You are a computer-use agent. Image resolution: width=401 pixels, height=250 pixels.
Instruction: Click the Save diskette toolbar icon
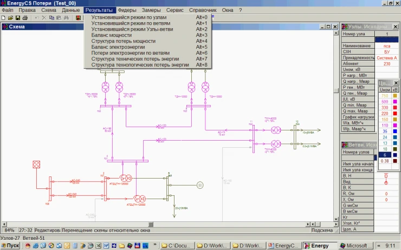17,18
